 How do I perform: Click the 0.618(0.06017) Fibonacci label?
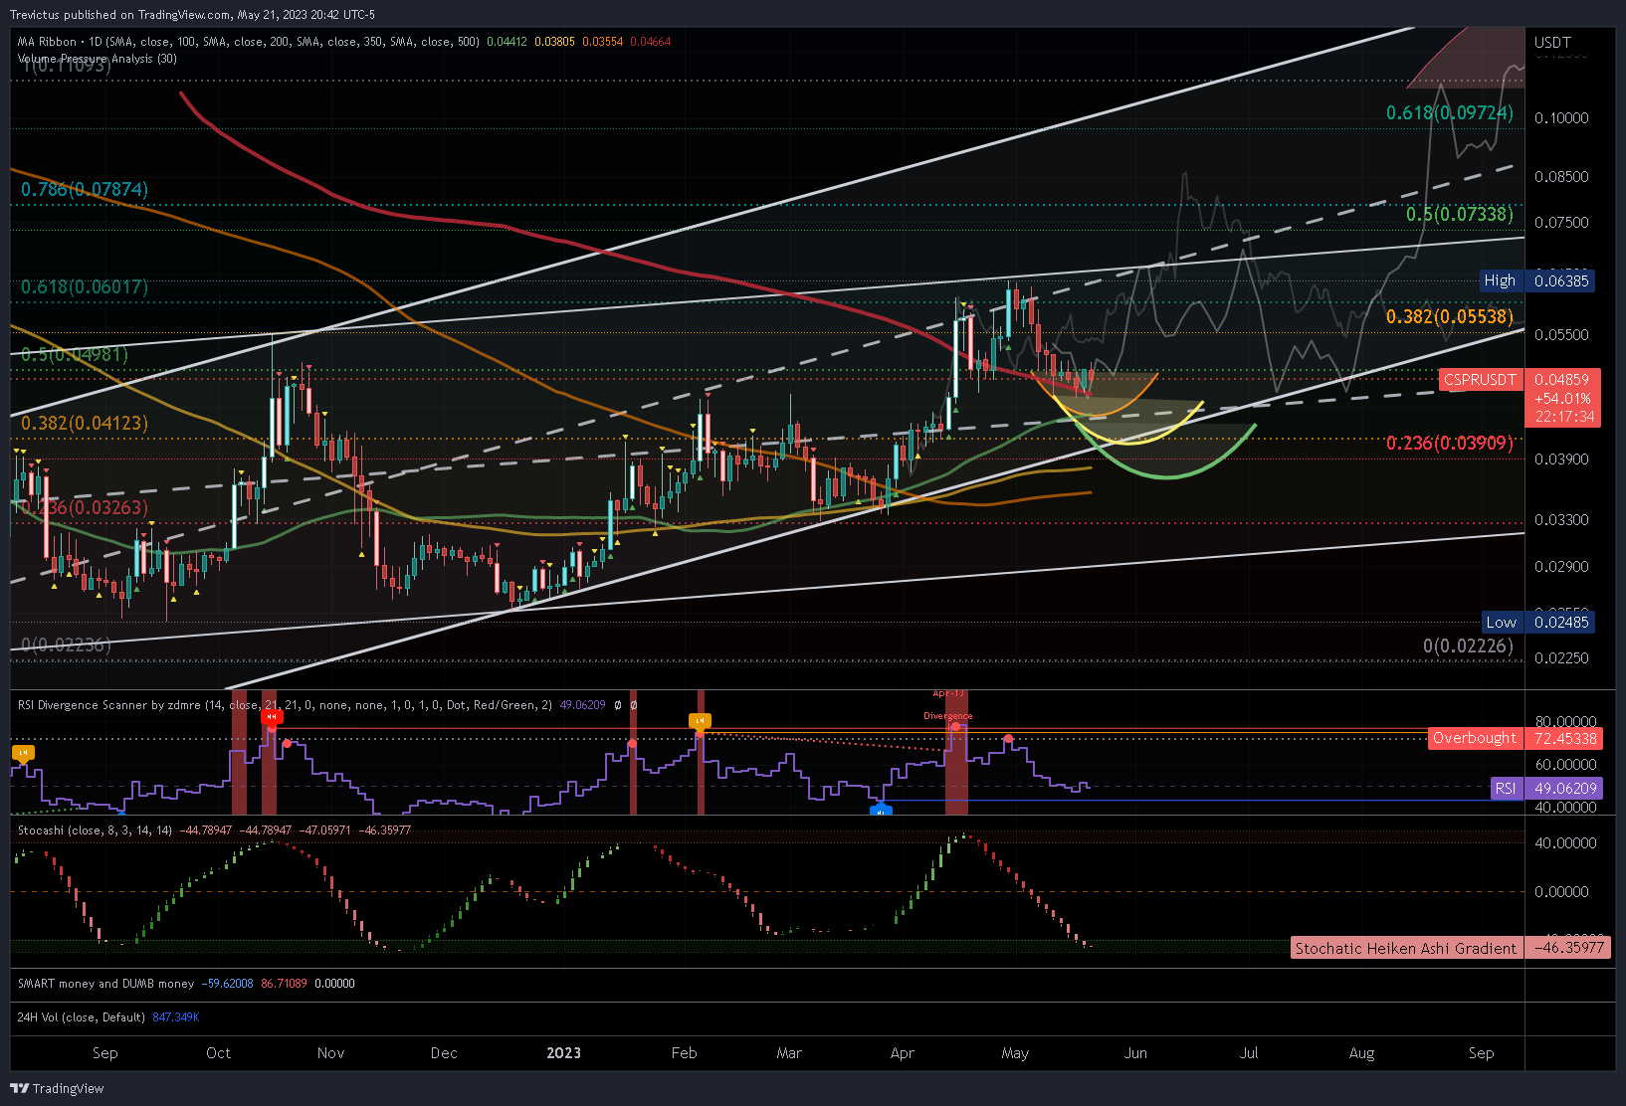tap(85, 287)
